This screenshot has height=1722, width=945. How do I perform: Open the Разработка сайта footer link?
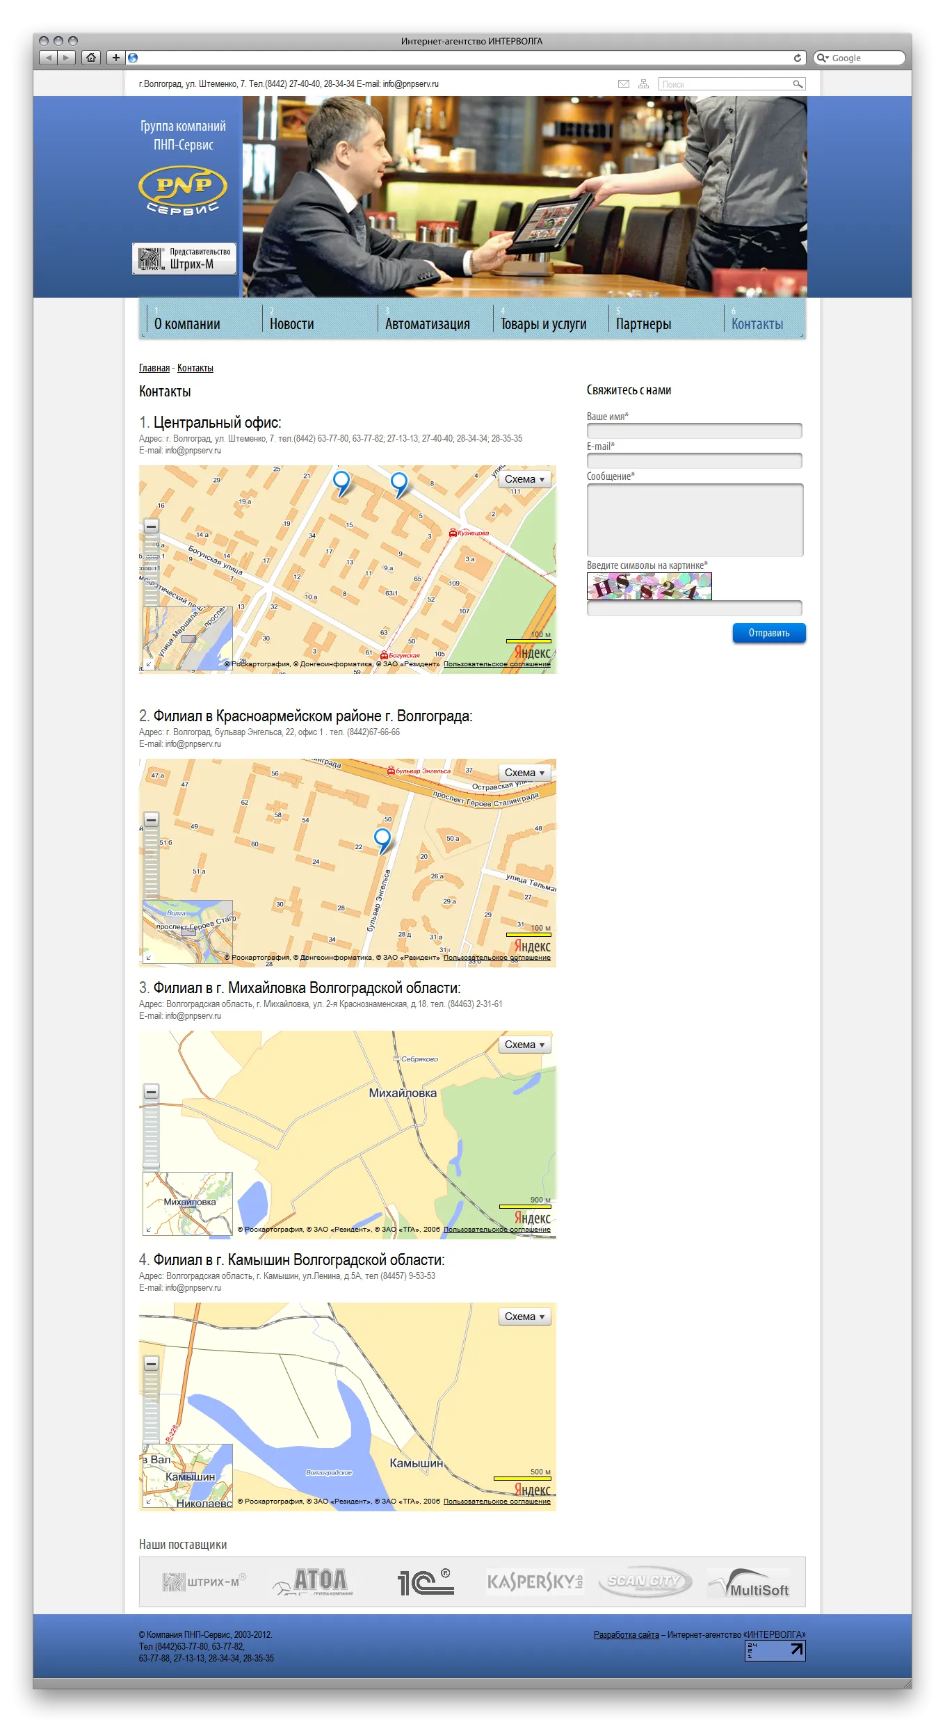627,1634
